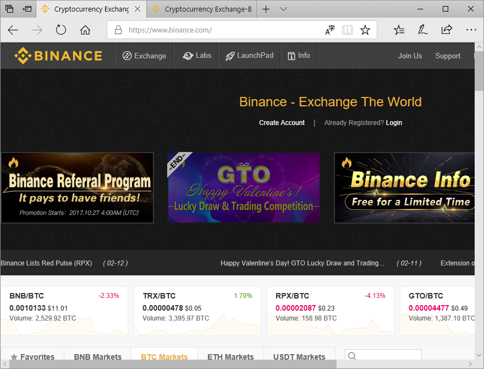Click the Login link
This screenshot has width=484, height=369.
[x=394, y=123]
